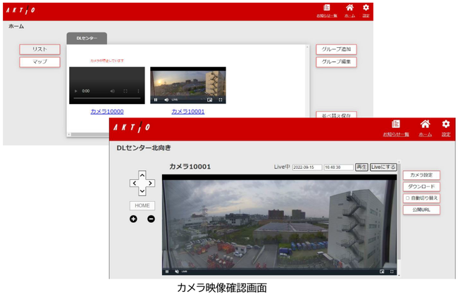Open the お知らせ一覧 notice list icon in the front window
Viewport: 458px width, 294px height.
point(395,125)
